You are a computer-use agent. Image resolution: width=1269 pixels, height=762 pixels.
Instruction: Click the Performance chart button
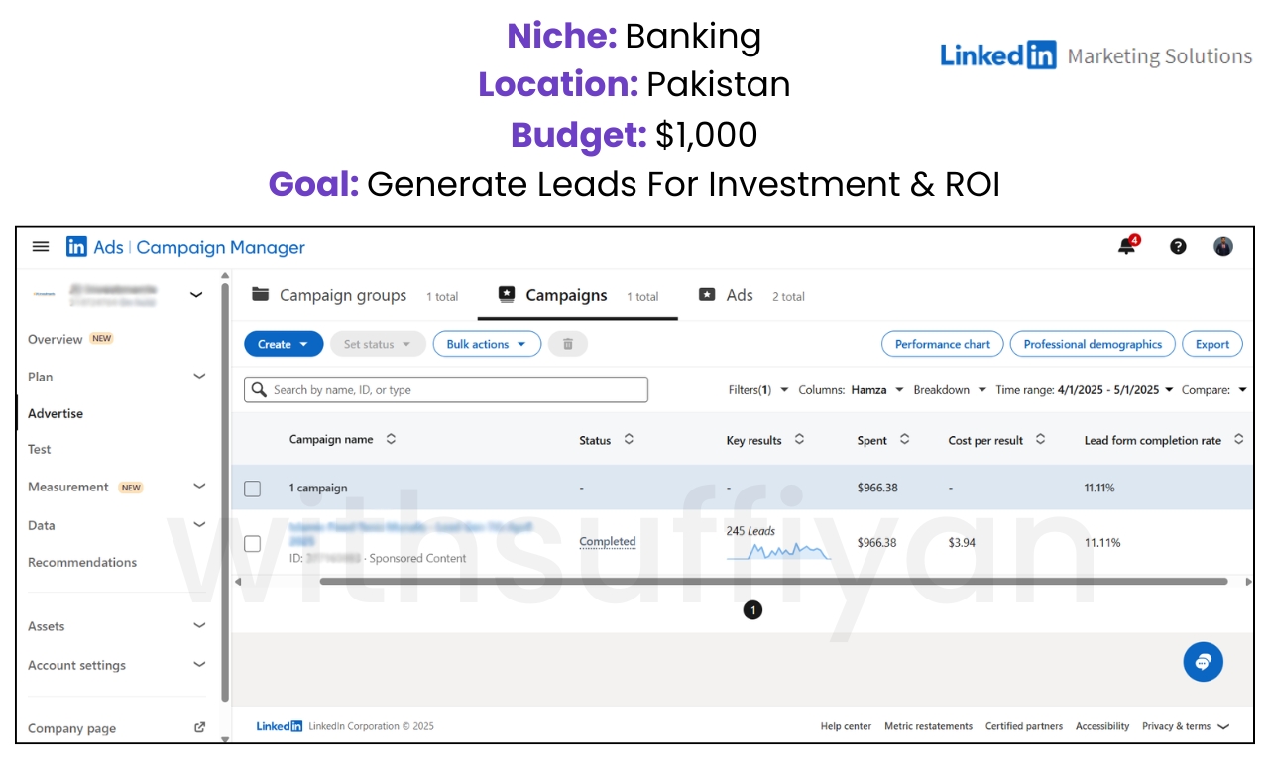point(942,344)
